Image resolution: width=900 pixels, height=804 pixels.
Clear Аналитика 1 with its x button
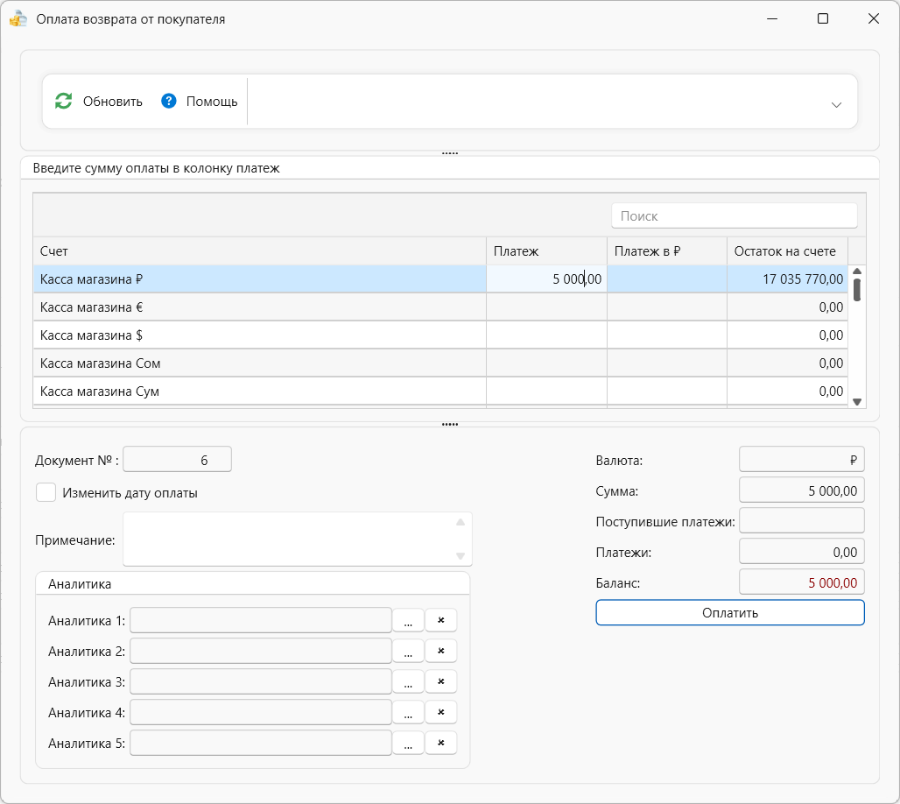(441, 620)
